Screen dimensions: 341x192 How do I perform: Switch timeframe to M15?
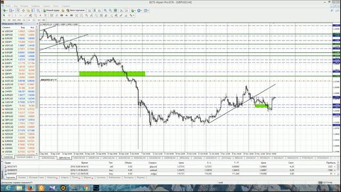pyautogui.click(x=14, y=20)
